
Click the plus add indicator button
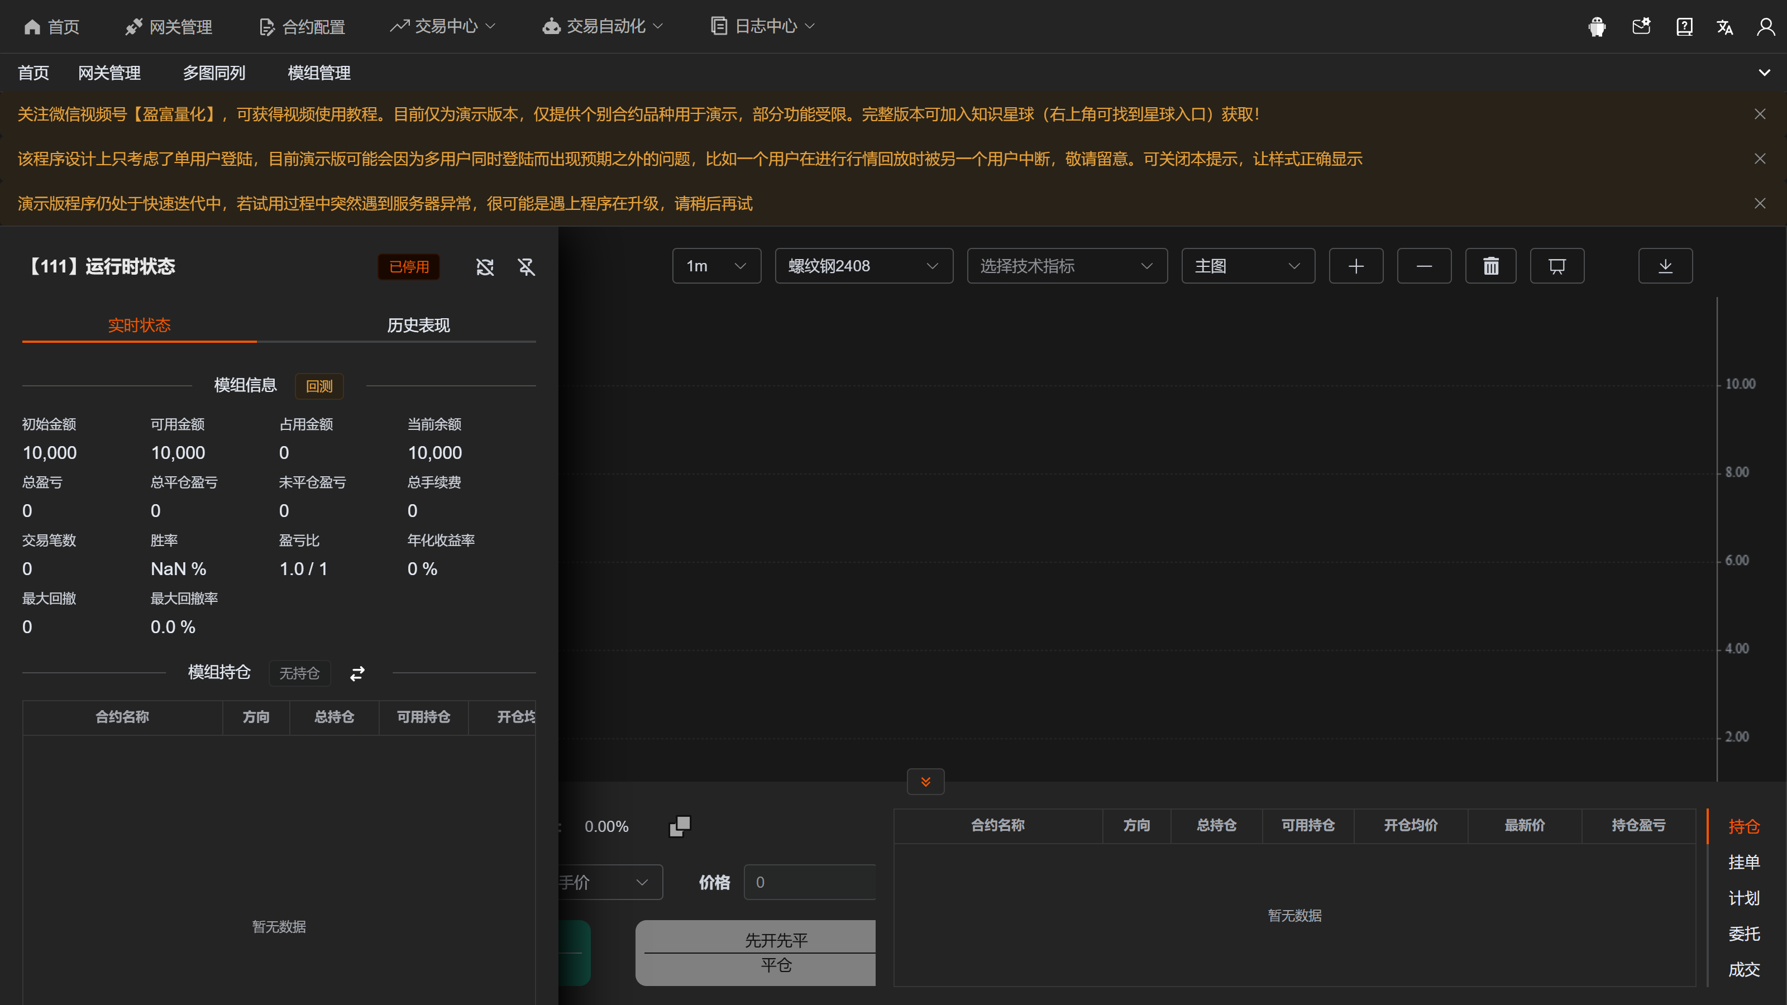1355,266
